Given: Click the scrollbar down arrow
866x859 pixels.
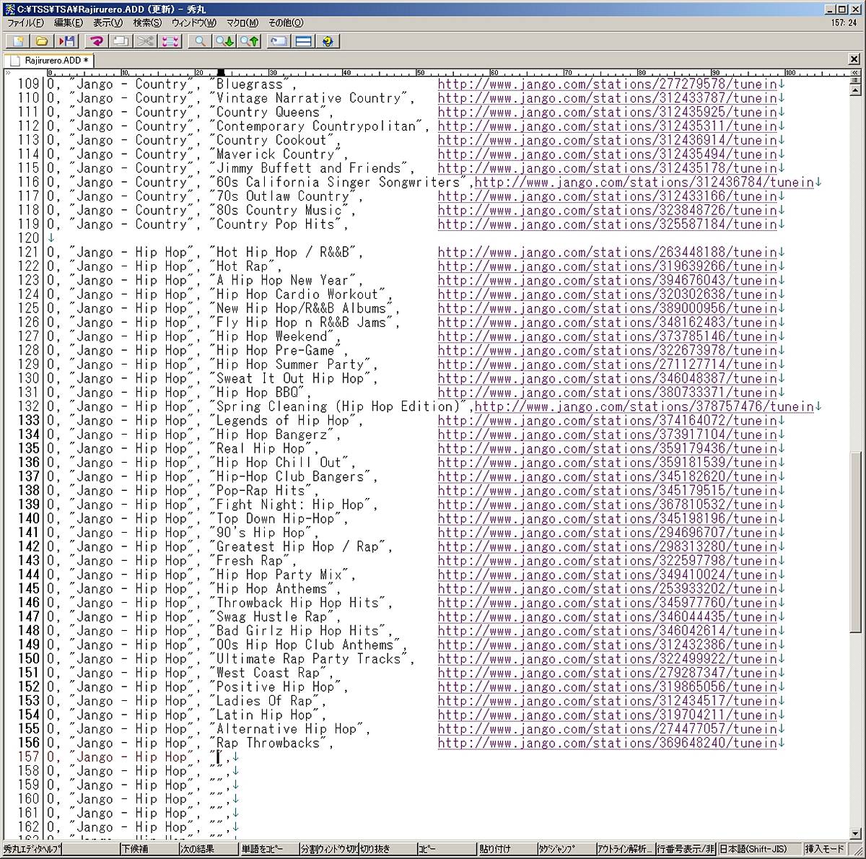Looking at the screenshot, I should click(x=855, y=834).
